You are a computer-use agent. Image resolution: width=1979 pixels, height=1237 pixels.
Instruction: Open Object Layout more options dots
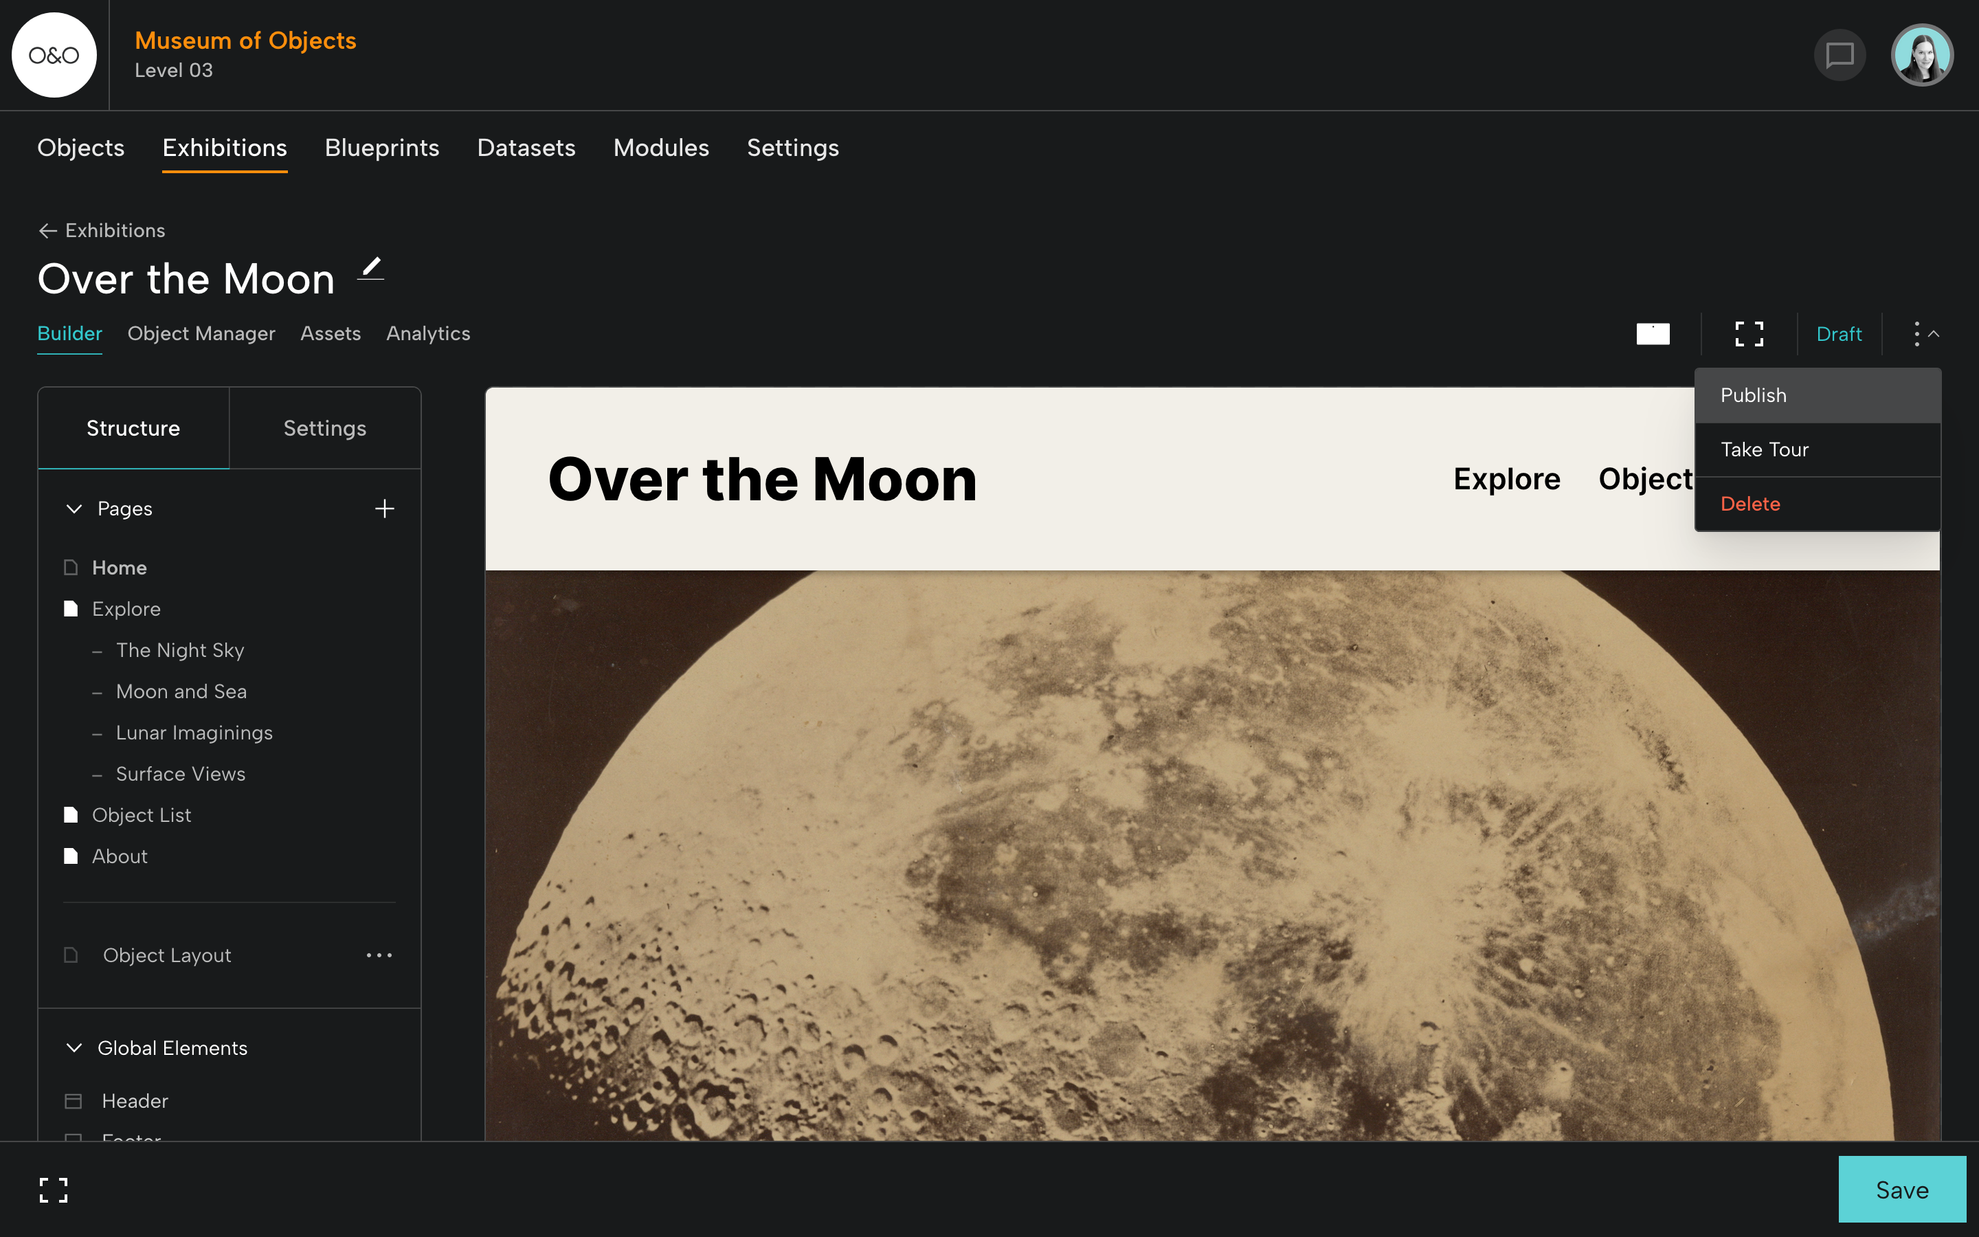click(x=379, y=955)
